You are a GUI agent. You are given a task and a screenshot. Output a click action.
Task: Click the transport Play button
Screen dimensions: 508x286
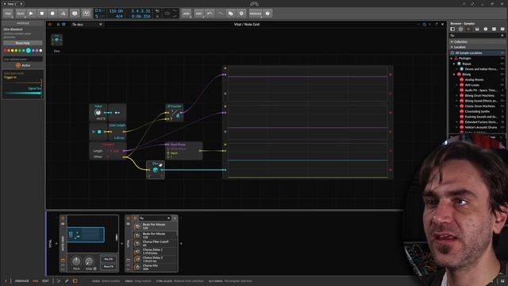[x=31, y=14]
